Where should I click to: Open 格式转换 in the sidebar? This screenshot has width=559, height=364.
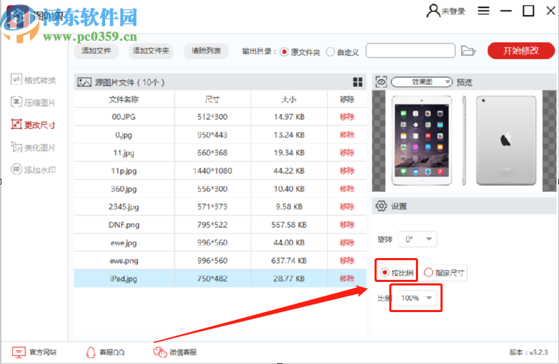pyautogui.click(x=33, y=80)
